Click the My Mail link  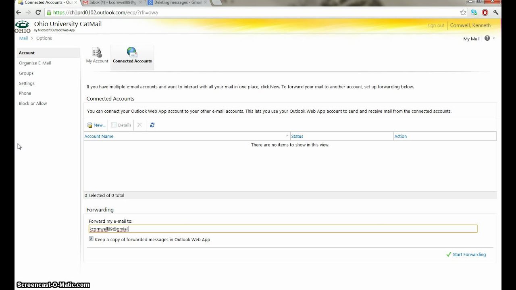point(471,39)
